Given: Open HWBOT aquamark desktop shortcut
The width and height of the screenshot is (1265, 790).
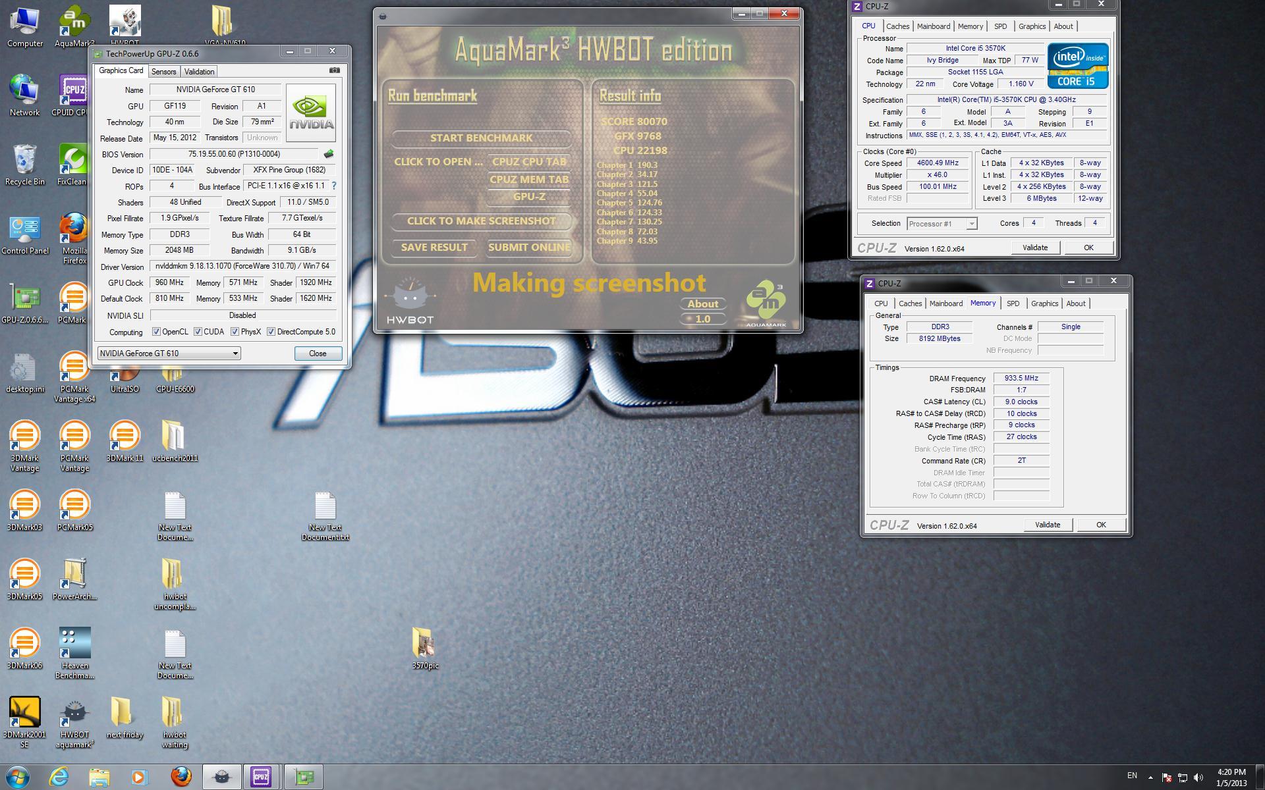Looking at the screenshot, I should click(x=74, y=722).
